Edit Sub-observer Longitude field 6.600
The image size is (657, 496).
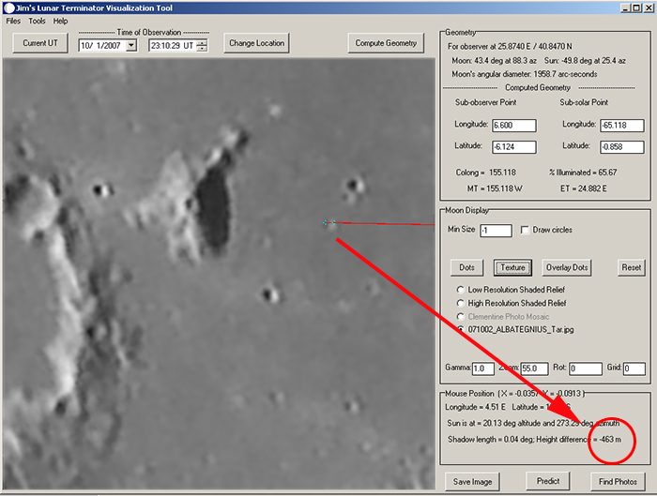(x=514, y=125)
